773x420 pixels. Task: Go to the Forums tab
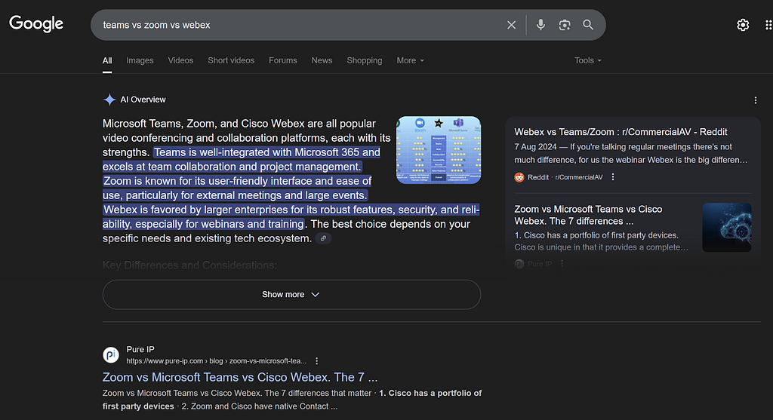click(283, 60)
